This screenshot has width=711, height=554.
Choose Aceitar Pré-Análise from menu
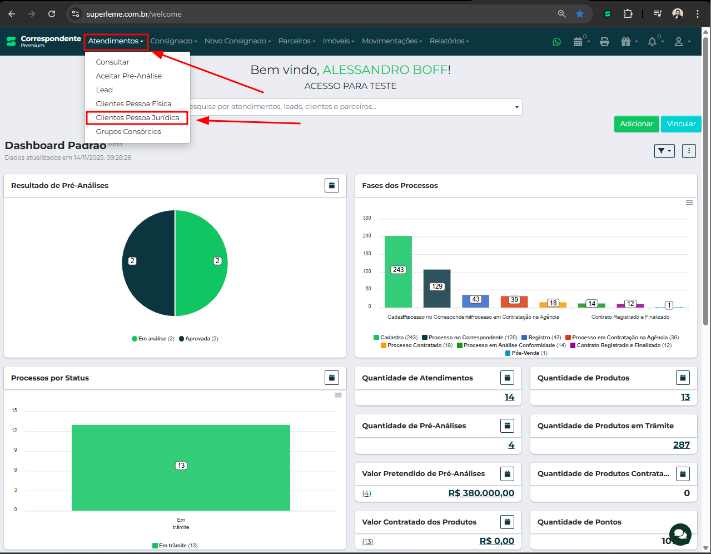pyautogui.click(x=129, y=76)
